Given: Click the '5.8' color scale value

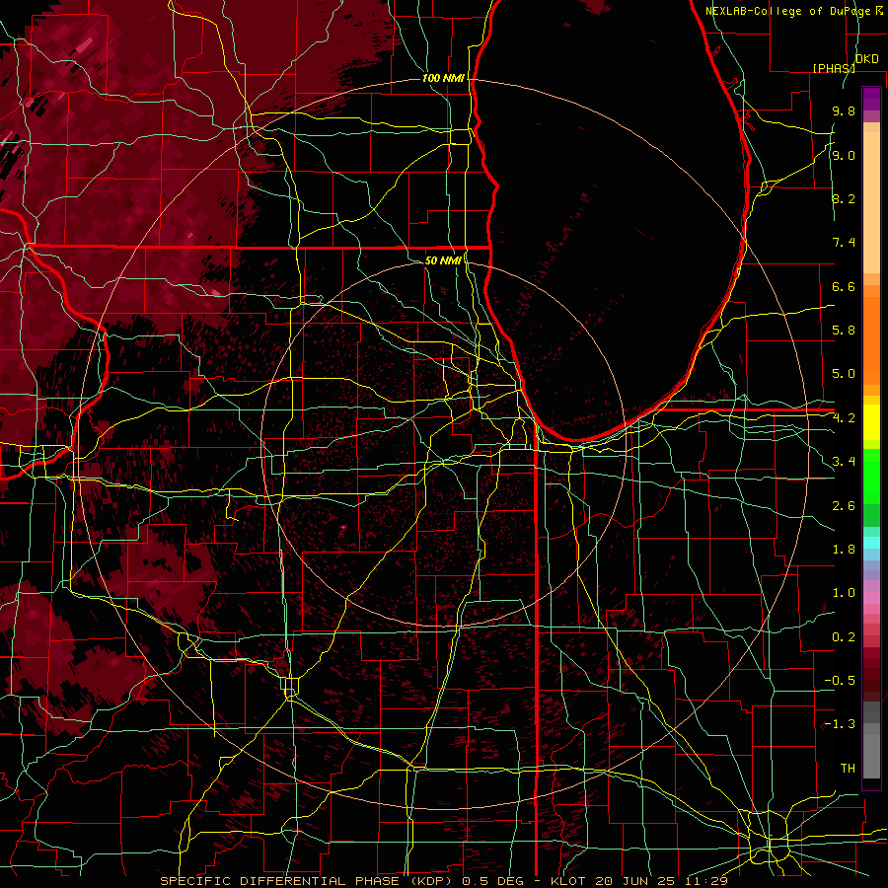Looking at the screenshot, I should (844, 331).
